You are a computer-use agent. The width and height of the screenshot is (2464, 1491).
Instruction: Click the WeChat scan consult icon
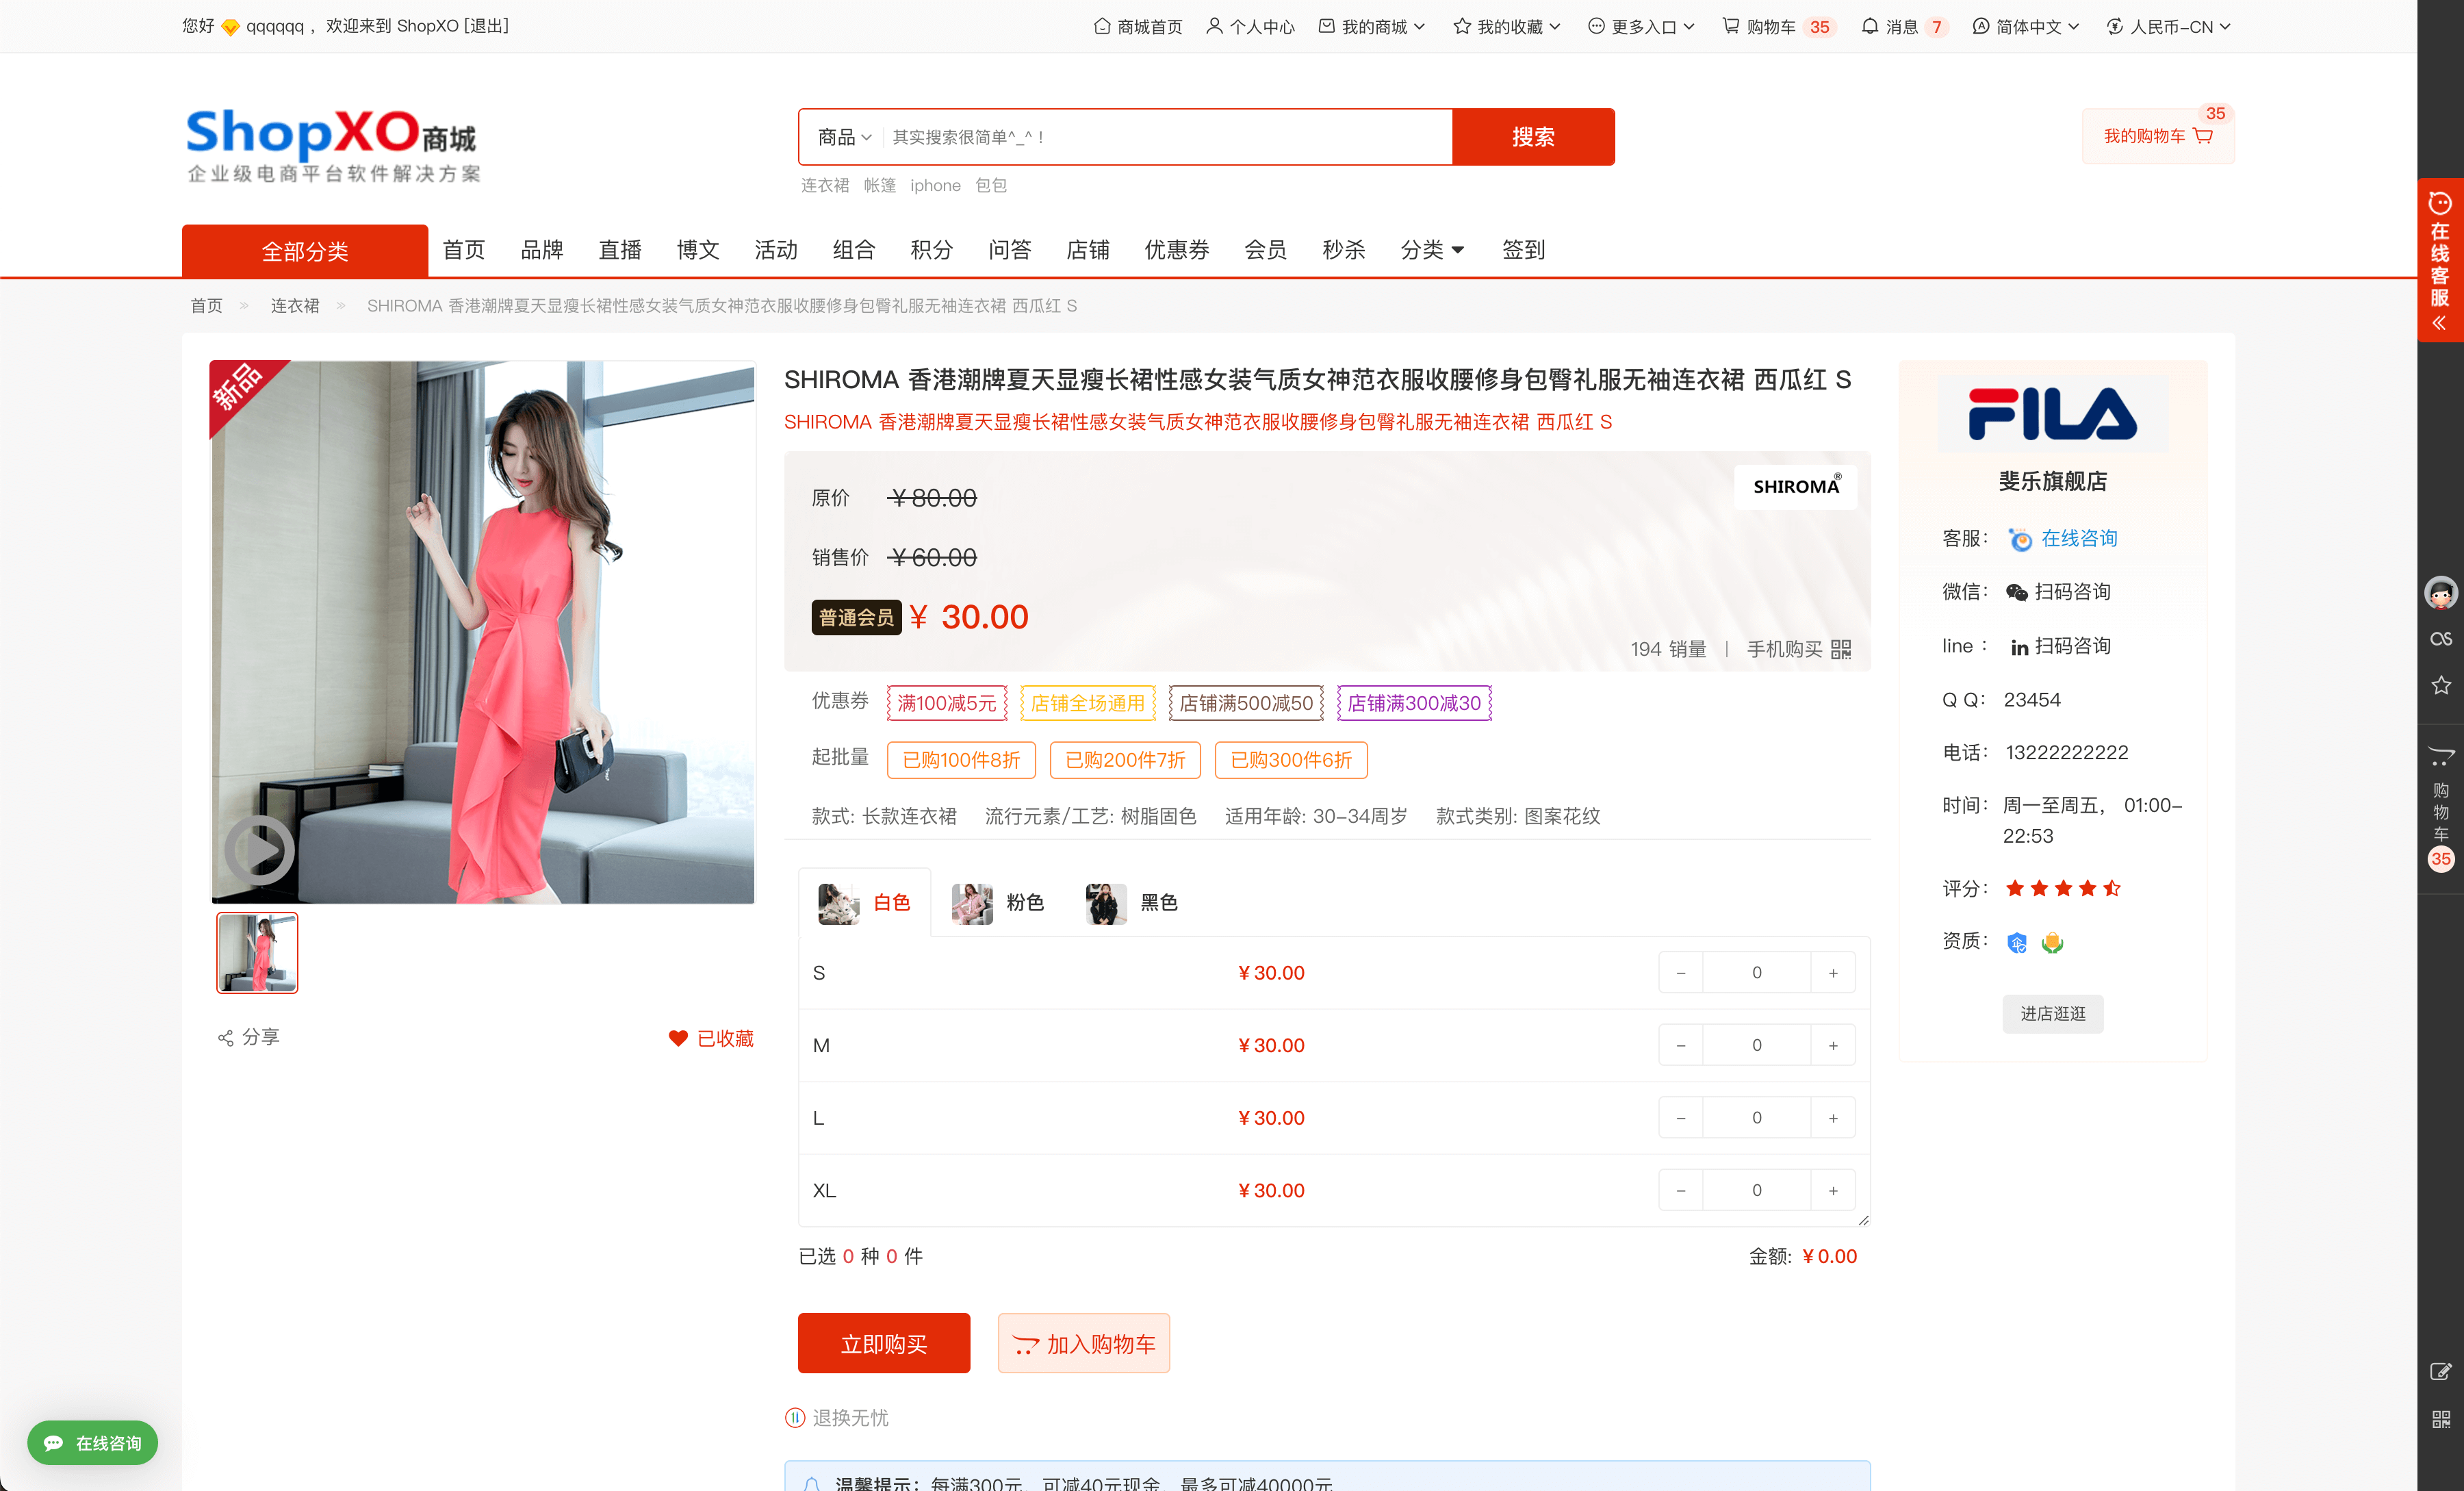click(x=2017, y=592)
